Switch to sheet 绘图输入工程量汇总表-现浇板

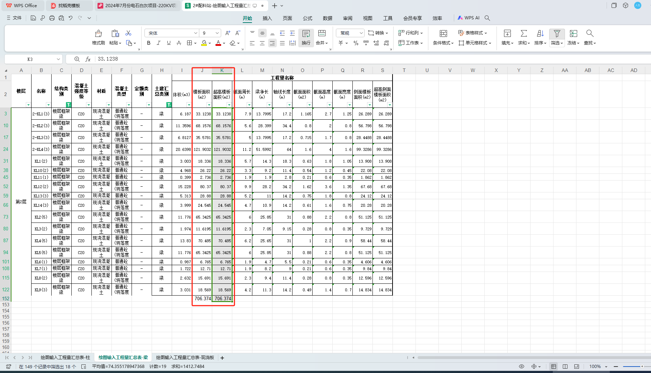(185, 358)
